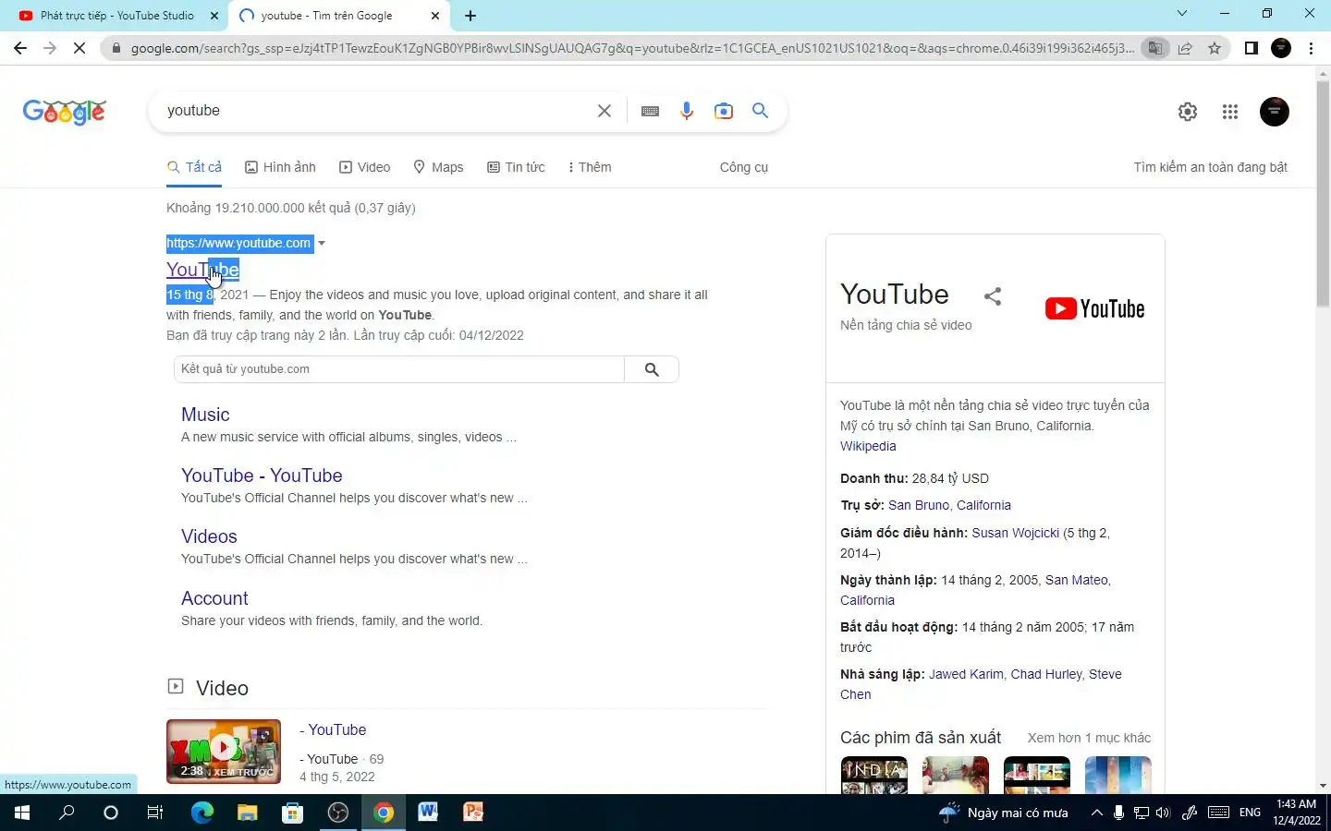Open the Wikipedia link in knowledge panel
1331x831 pixels.
click(868, 446)
